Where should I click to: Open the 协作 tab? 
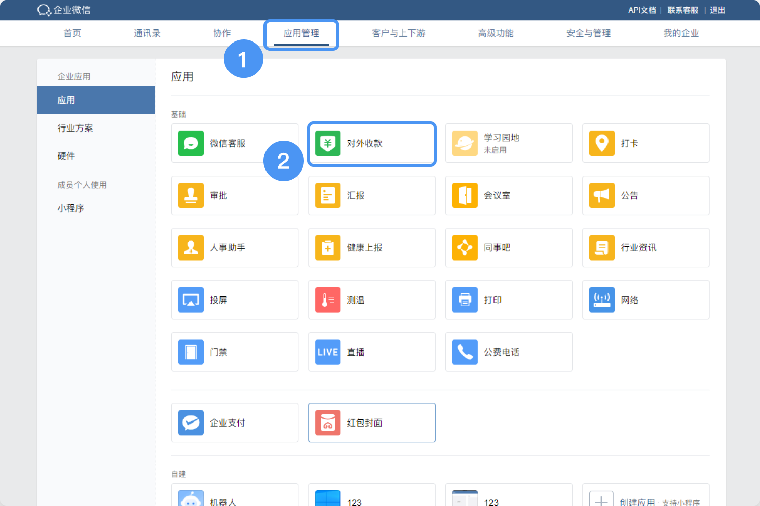(222, 33)
